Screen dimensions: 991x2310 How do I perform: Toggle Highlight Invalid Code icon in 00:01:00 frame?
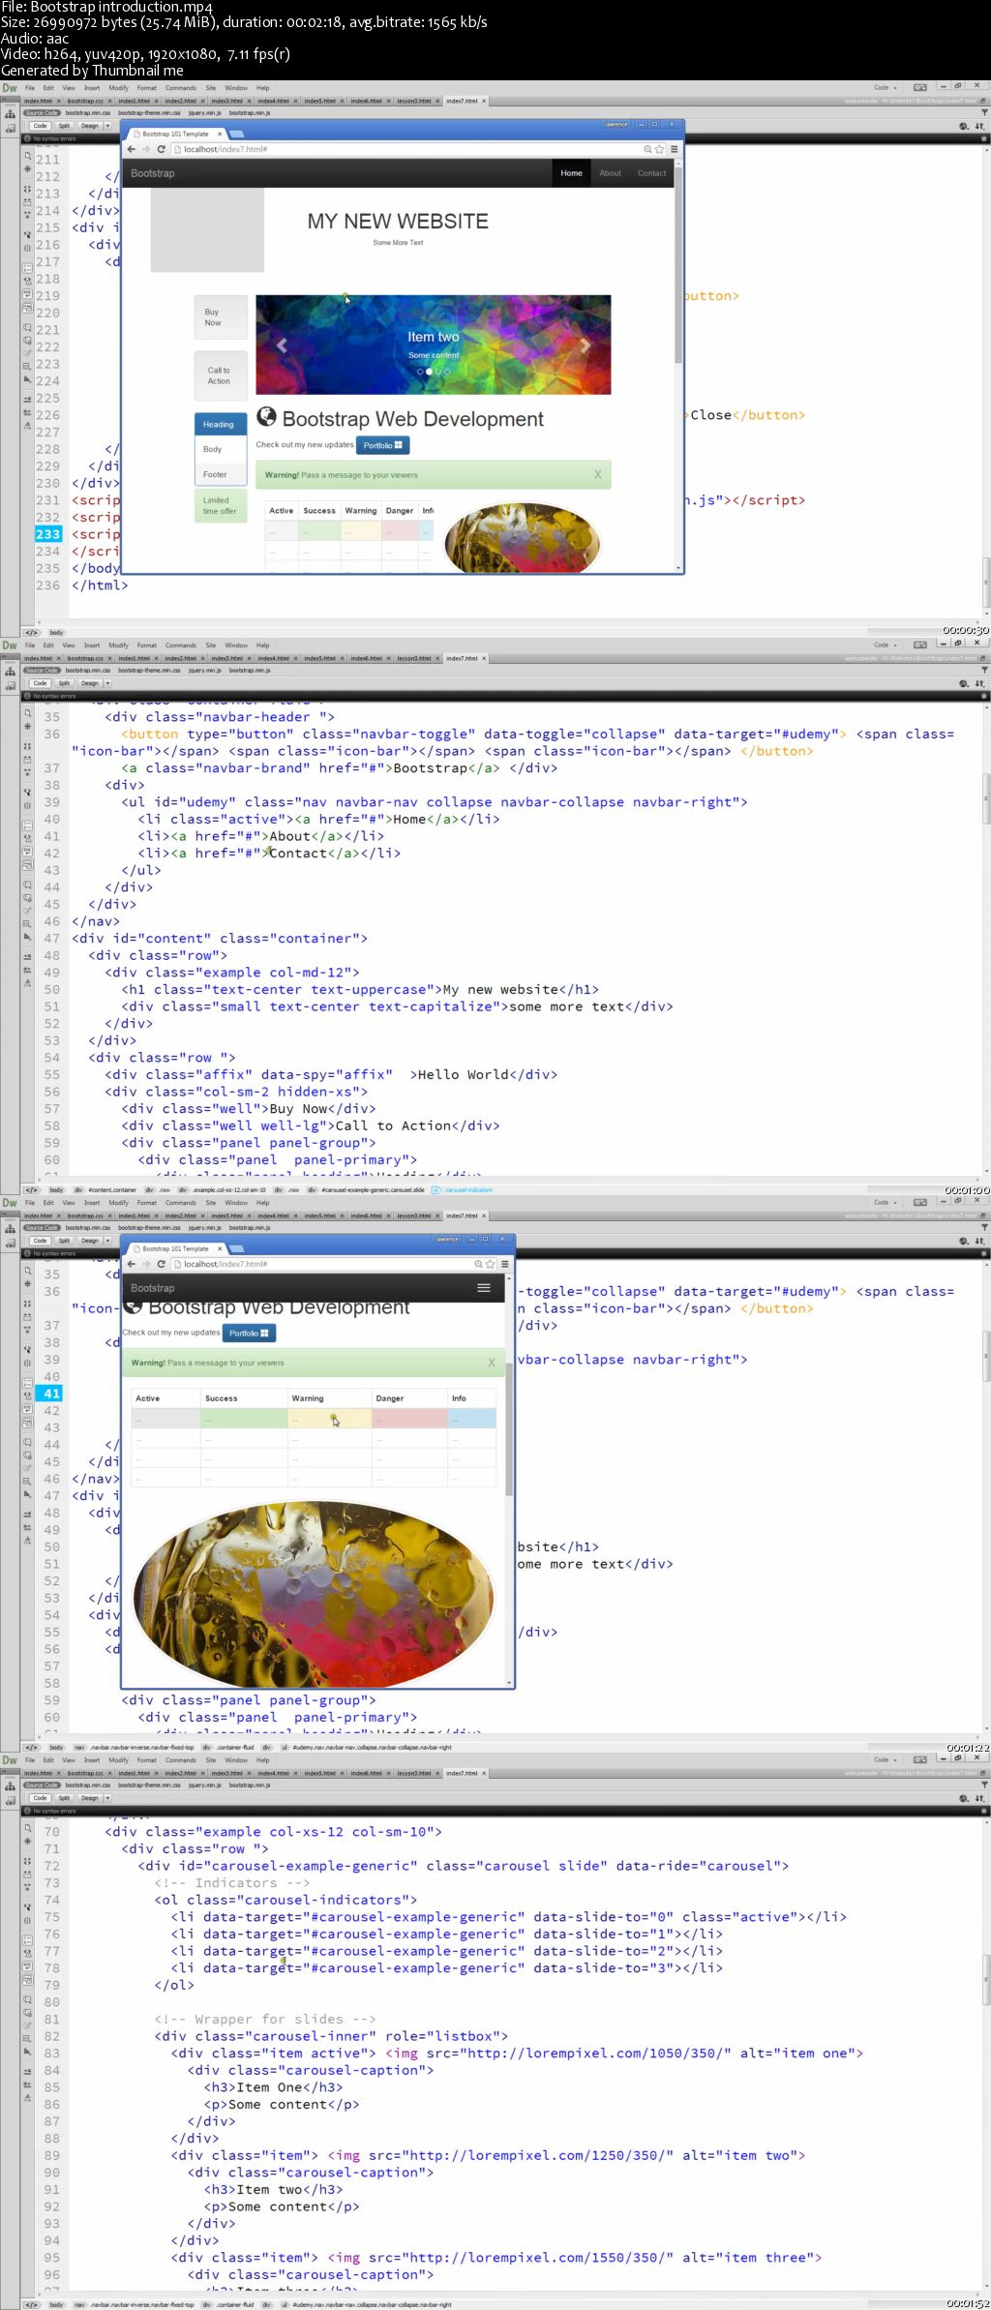point(27,838)
